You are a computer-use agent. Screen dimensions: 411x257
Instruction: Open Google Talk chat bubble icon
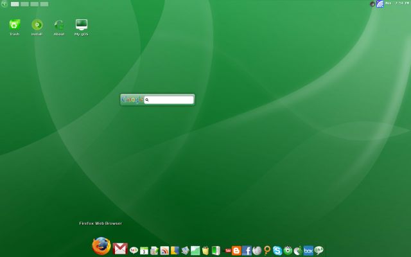coord(134,251)
